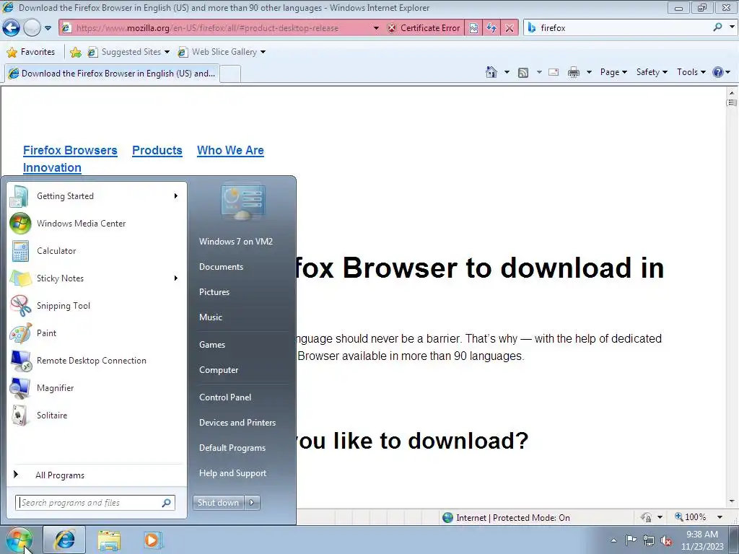Click Internet Explorer taskbar icon
Image resolution: width=739 pixels, height=554 pixels.
click(64, 540)
